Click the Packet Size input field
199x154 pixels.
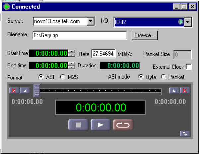pos(182,55)
